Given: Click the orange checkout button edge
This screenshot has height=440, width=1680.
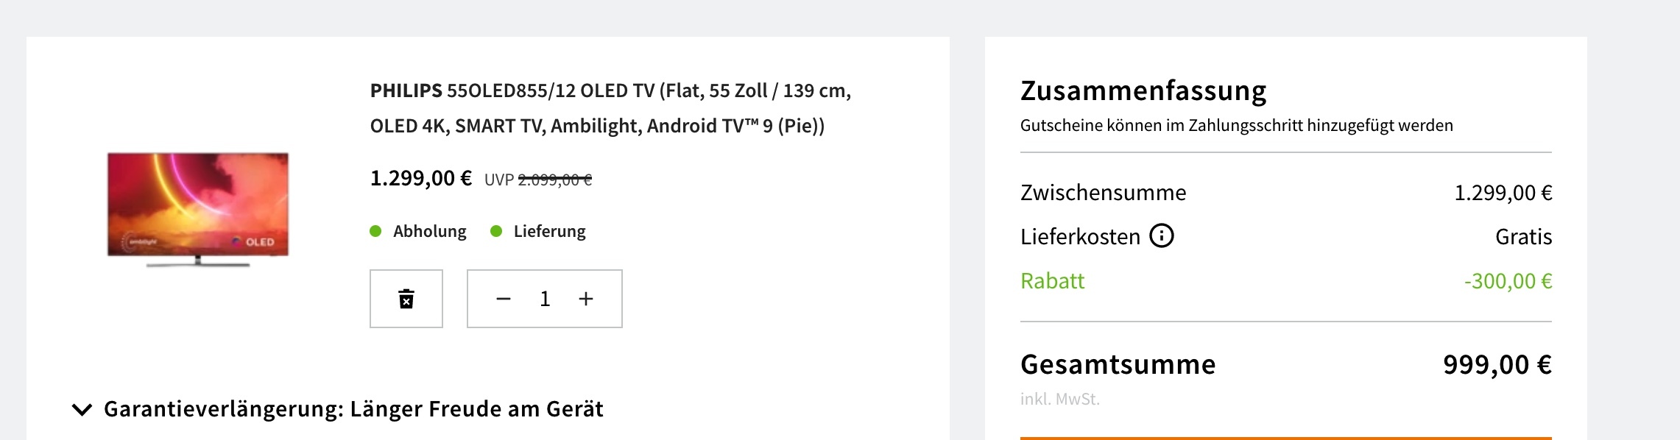Looking at the screenshot, I should (1286, 438).
